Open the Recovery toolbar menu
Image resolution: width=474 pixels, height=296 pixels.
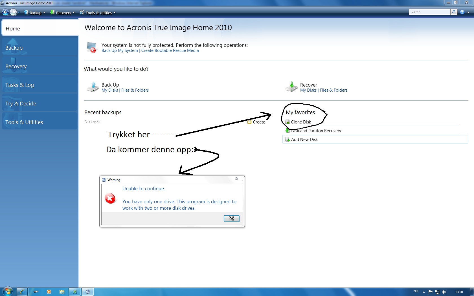pos(62,12)
